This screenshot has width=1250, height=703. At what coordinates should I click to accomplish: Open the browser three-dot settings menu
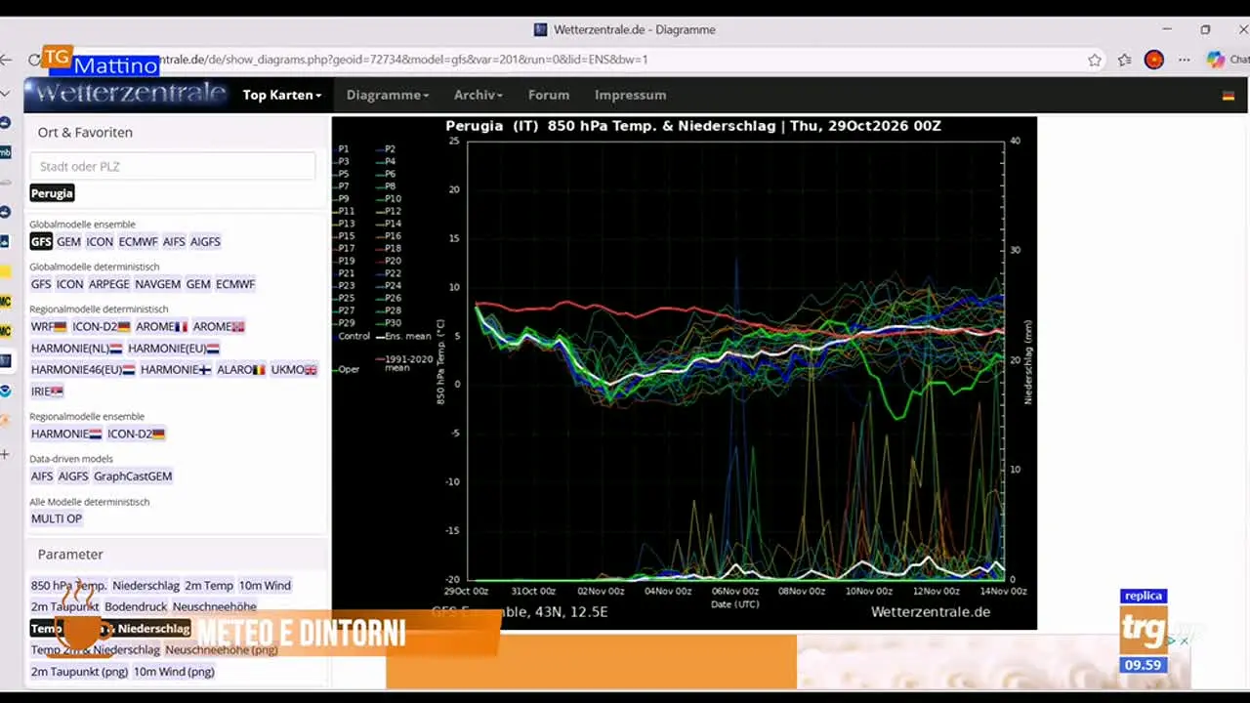(1185, 60)
